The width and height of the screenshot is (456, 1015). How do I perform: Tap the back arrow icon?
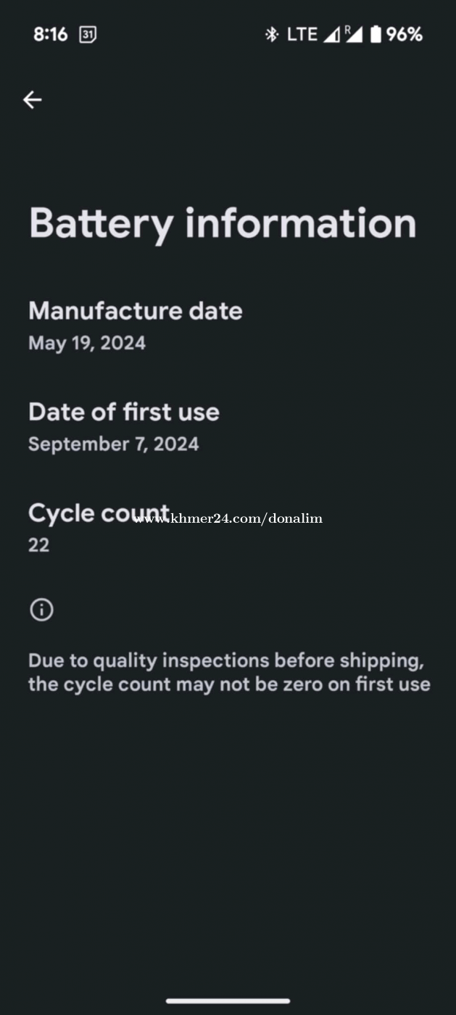pyautogui.click(x=32, y=100)
